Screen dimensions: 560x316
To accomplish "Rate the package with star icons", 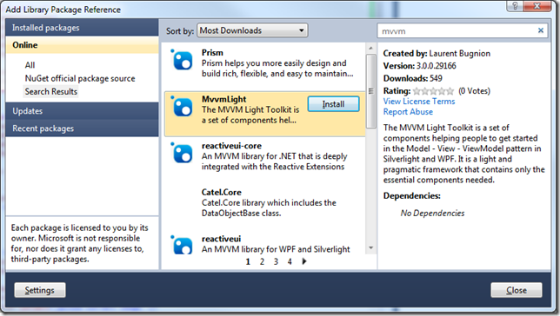I will 433,91.
